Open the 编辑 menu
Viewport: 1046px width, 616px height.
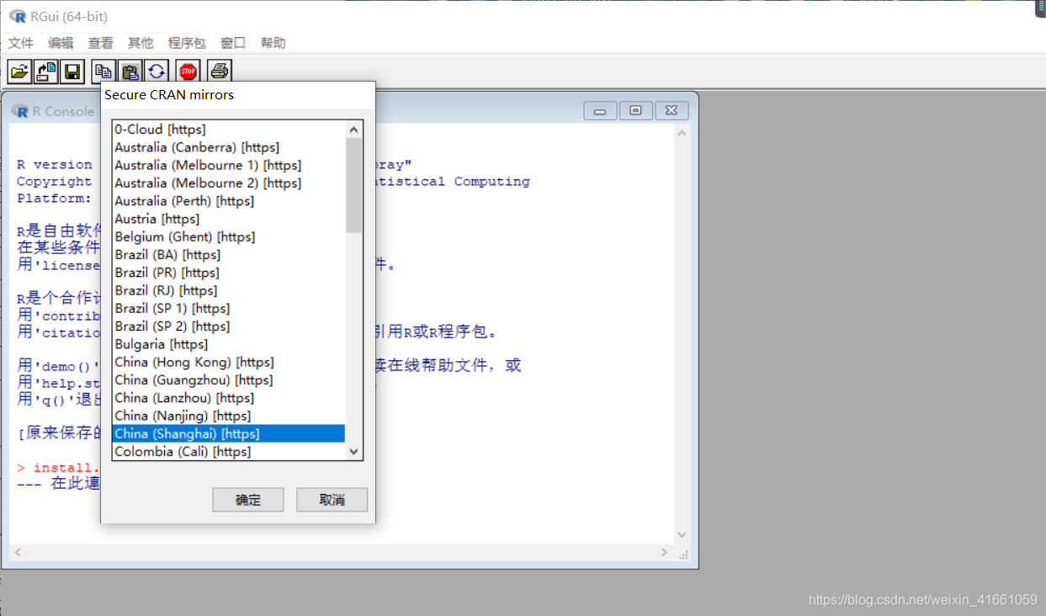pos(61,43)
